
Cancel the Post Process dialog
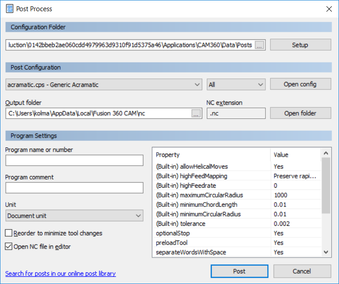coord(302,271)
